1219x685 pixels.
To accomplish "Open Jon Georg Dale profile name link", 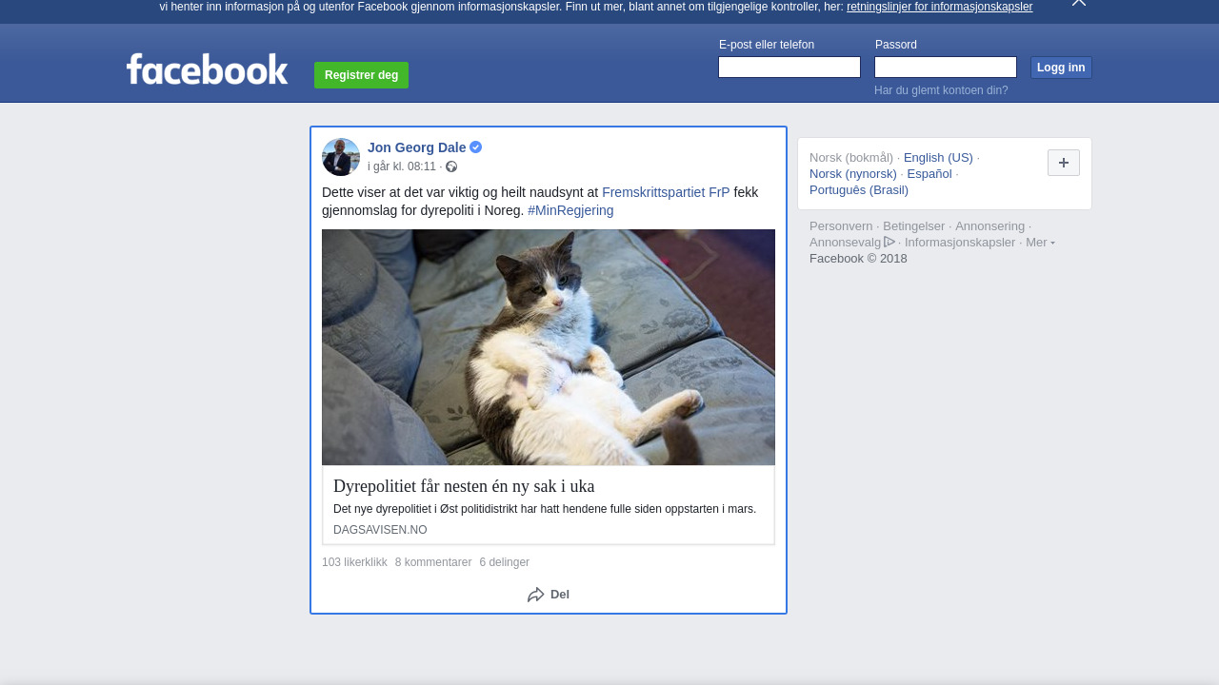I will click(417, 147).
